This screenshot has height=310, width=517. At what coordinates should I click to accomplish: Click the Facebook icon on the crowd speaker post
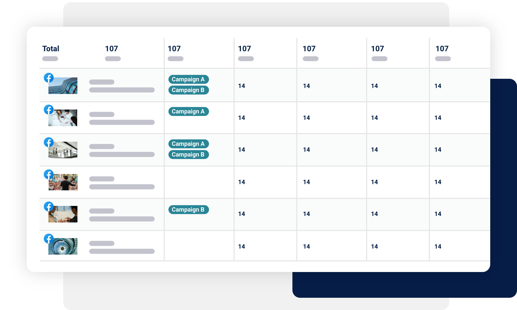(49, 174)
